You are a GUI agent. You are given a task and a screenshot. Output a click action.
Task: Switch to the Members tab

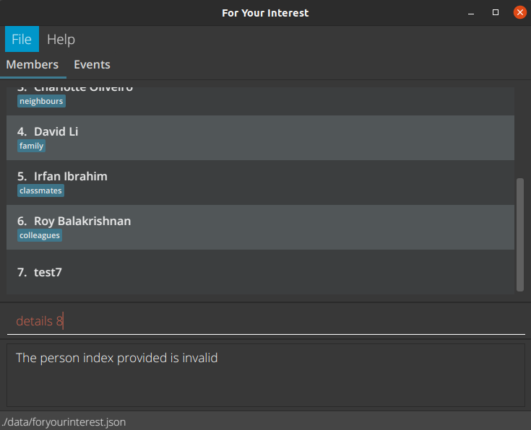click(x=33, y=65)
